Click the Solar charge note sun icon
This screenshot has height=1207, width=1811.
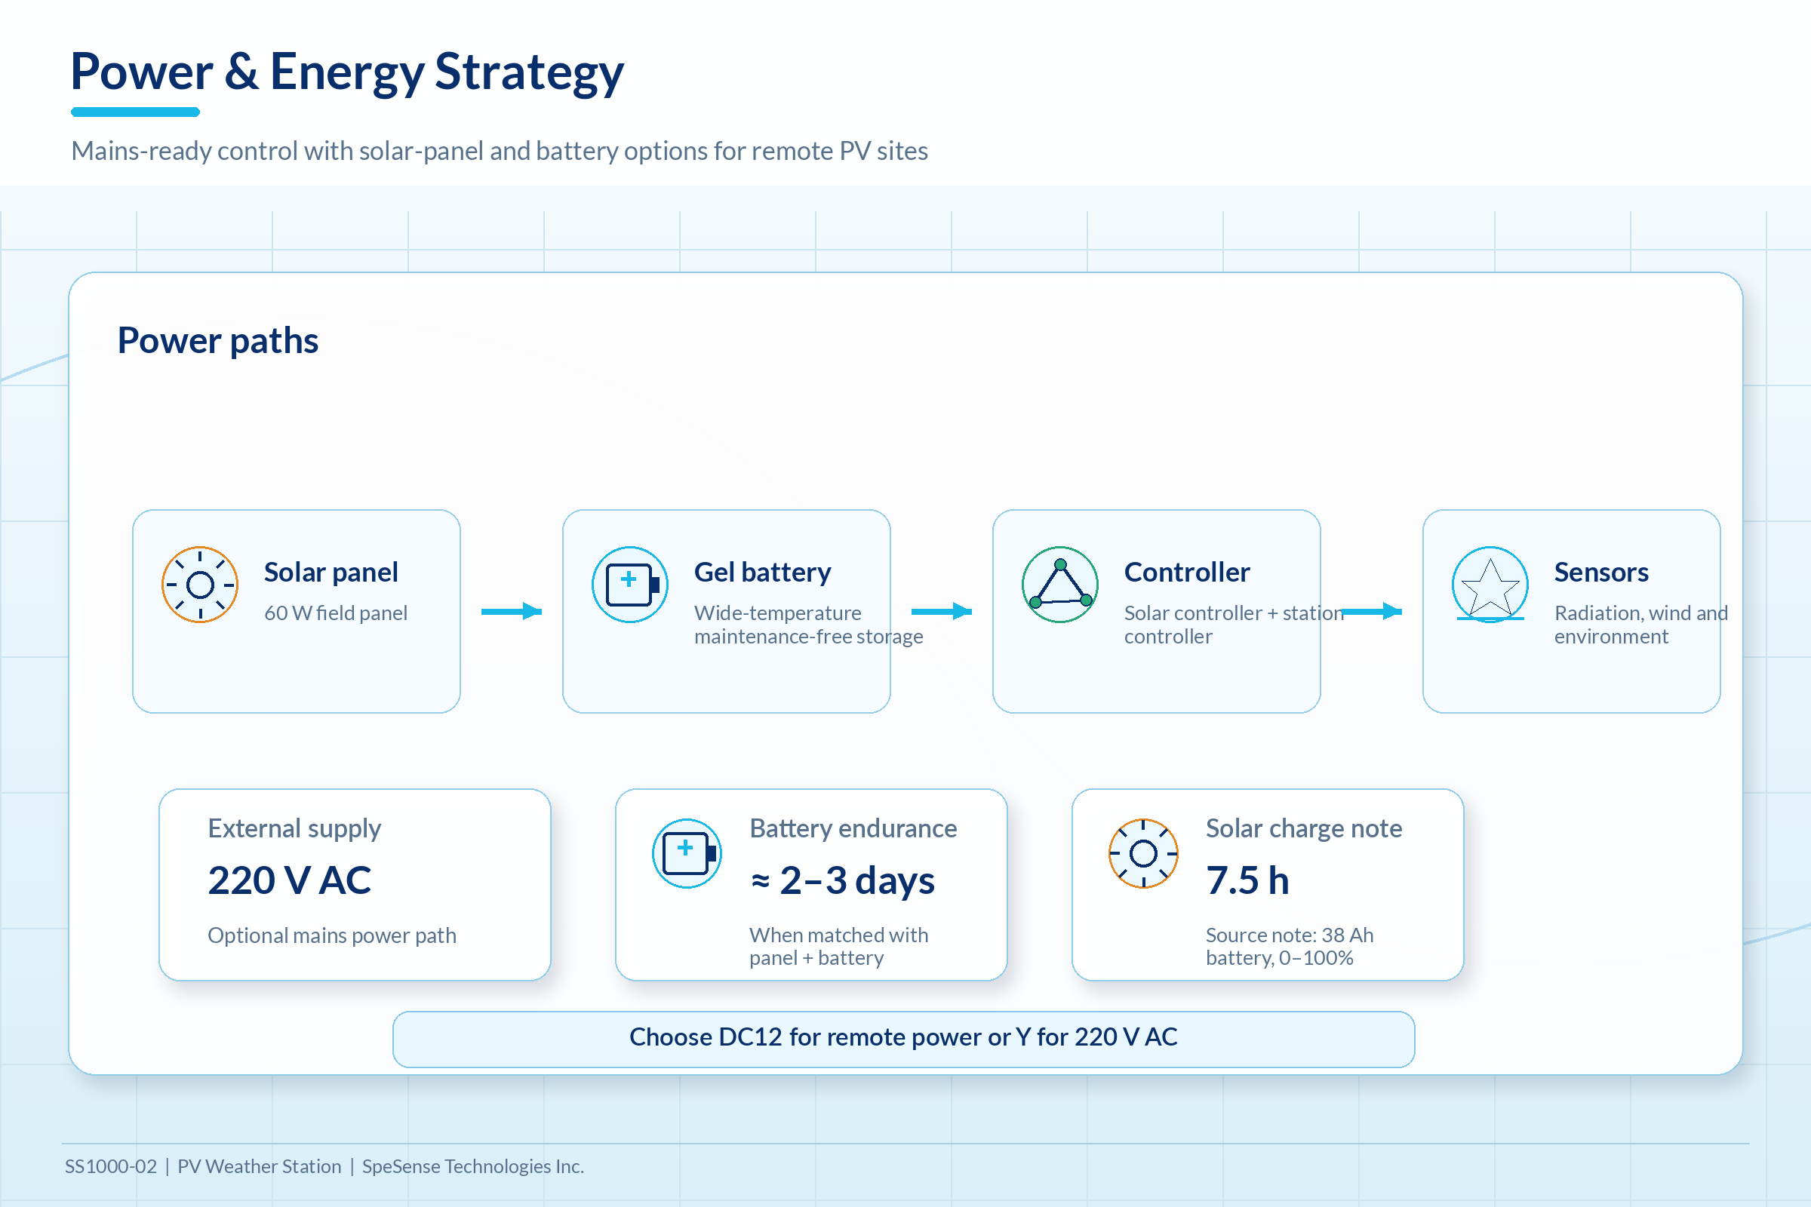1143,853
